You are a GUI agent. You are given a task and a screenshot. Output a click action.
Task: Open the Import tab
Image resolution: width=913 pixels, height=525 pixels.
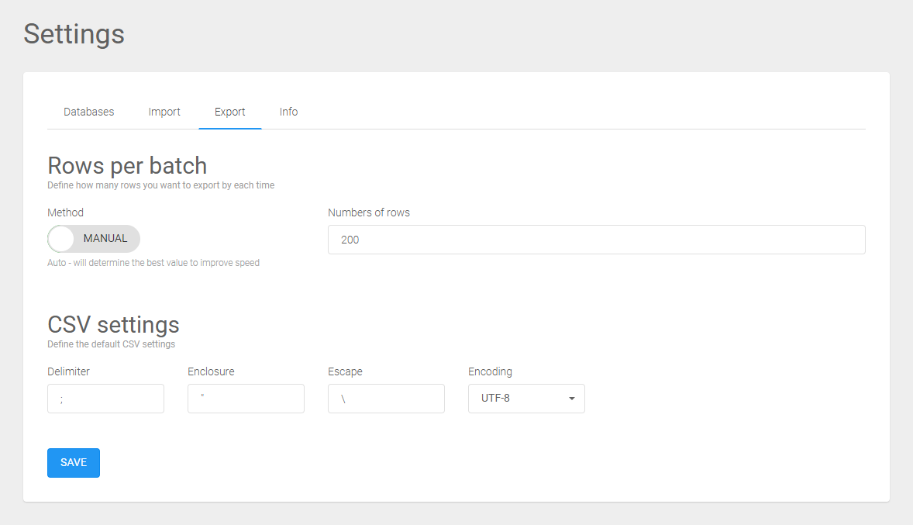[x=164, y=112]
